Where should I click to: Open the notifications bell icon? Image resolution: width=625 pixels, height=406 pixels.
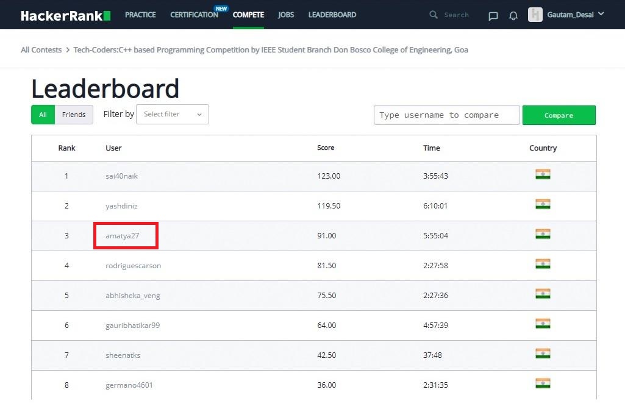coord(513,16)
